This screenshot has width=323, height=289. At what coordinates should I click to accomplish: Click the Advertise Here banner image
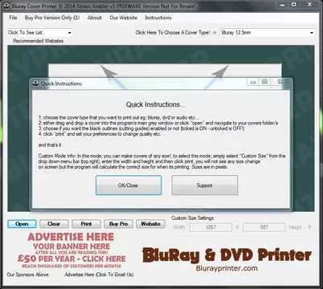[72, 250]
